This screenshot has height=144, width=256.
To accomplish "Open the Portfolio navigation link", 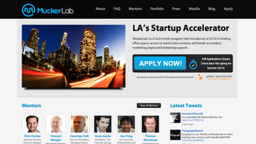I will click(x=157, y=9).
